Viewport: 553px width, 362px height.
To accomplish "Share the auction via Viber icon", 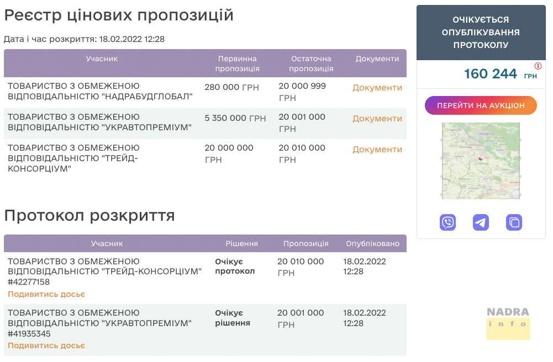I will coord(447,222).
